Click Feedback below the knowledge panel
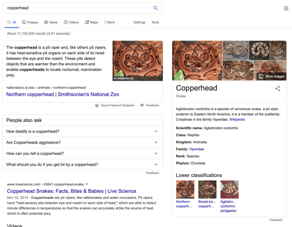Viewport: 292px width, 227px height. 276,220
